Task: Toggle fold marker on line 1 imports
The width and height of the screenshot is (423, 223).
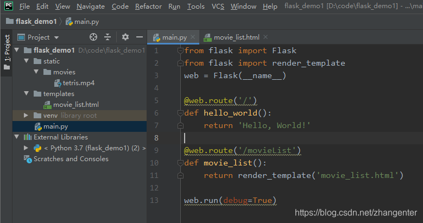Action: 180,50
